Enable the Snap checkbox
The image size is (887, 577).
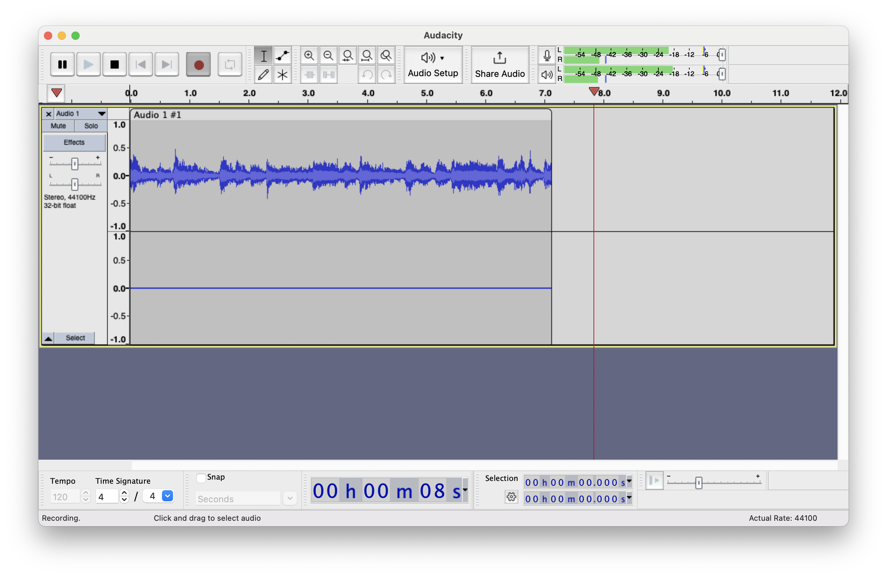click(x=201, y=478)
